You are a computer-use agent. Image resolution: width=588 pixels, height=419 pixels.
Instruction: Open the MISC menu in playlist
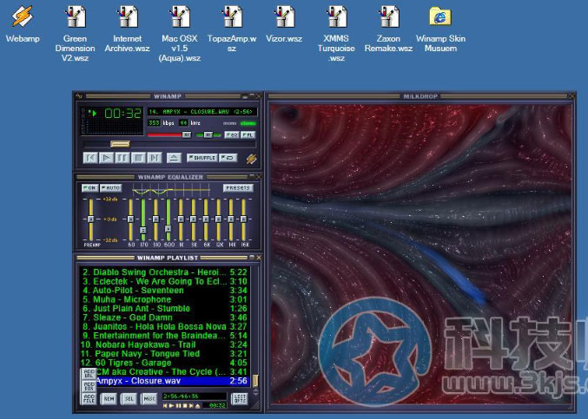(x=149, y=399)
